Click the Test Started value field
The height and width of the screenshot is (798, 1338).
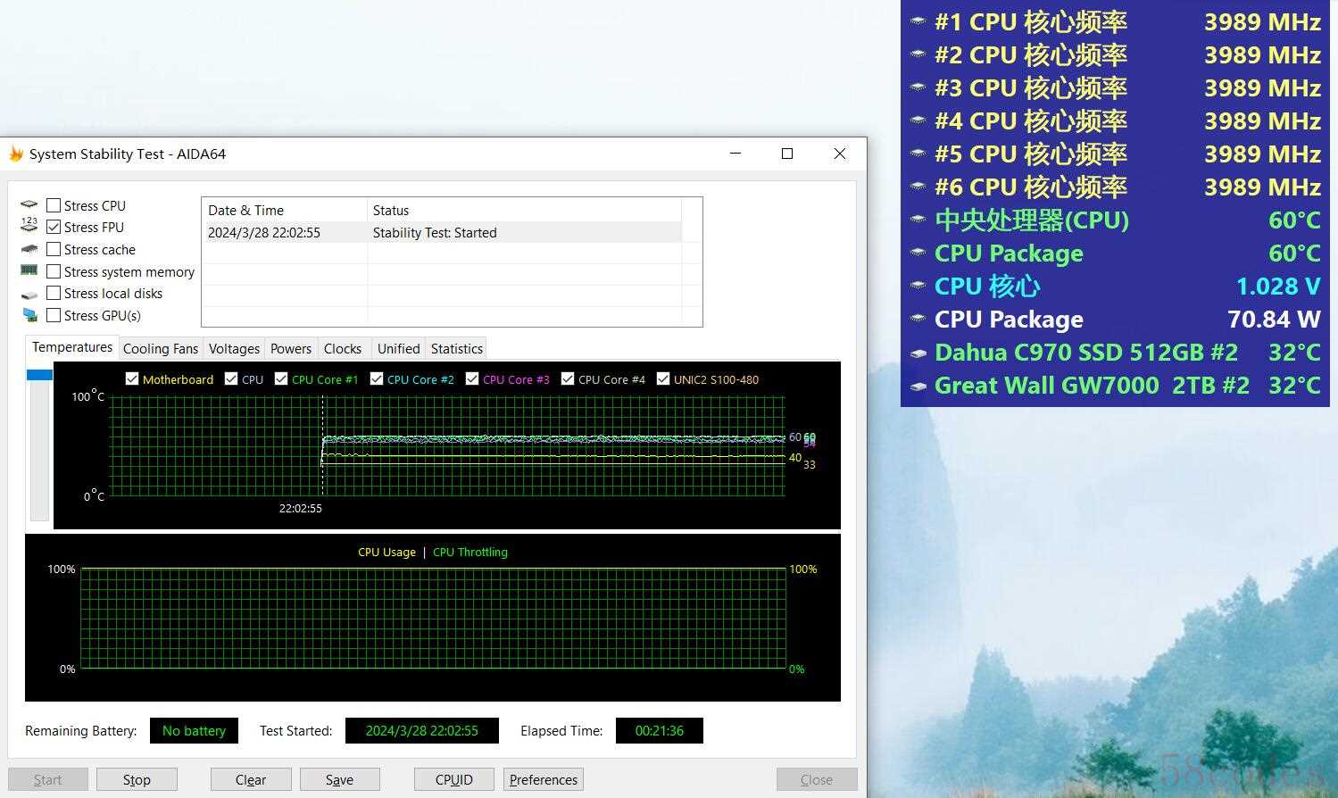click(x=422, y=730)
